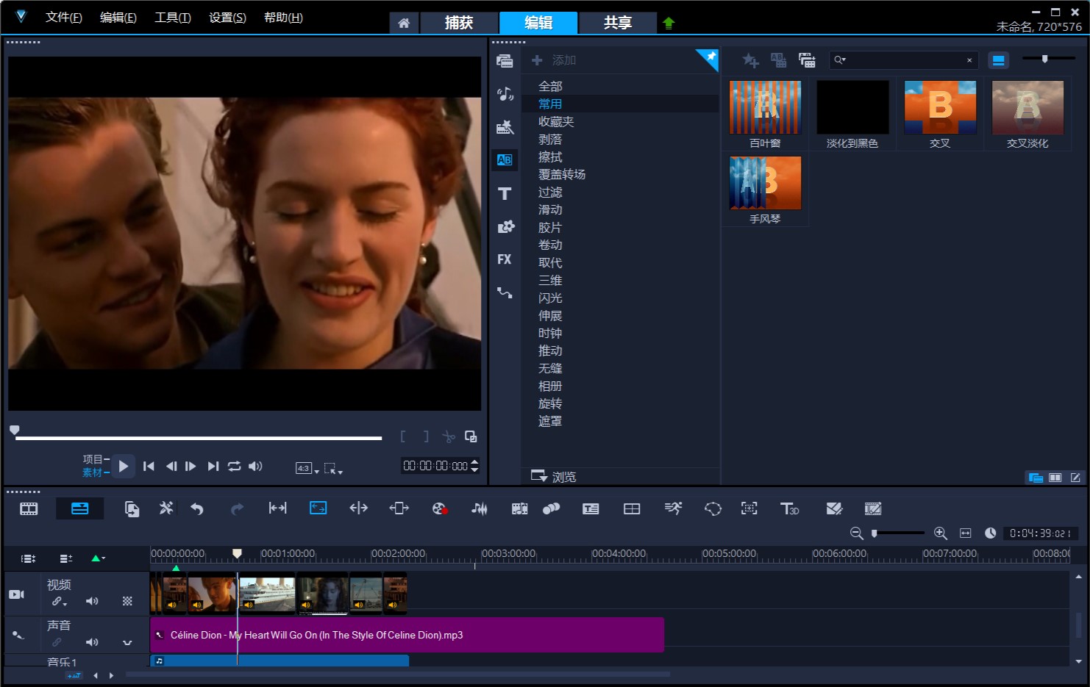Open the resize/crop mode dropdown
1090x687 pixels.
coord(333,468)
